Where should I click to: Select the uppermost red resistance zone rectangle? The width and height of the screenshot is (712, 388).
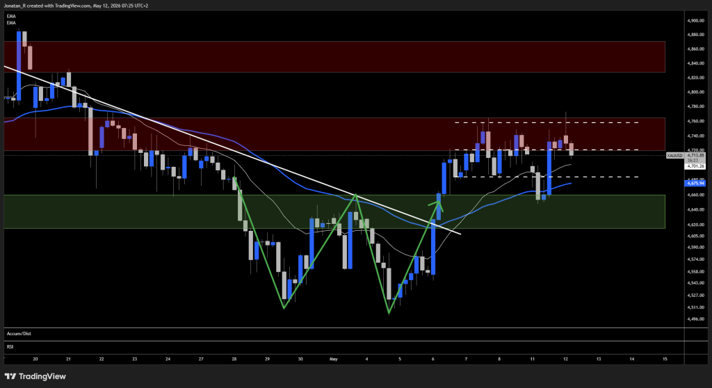[334, 57]
